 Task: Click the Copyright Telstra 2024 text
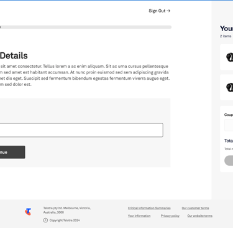tap(65, 221)
